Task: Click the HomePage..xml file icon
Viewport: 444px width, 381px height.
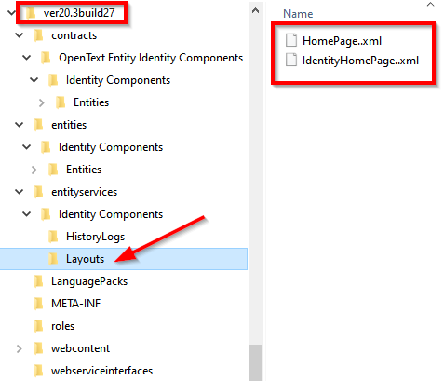Action: 291,40
